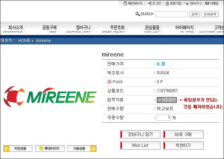Screen dimensions: 224x159
Task: Open the 회원가입 sign-up link
Action: [173, 3]
